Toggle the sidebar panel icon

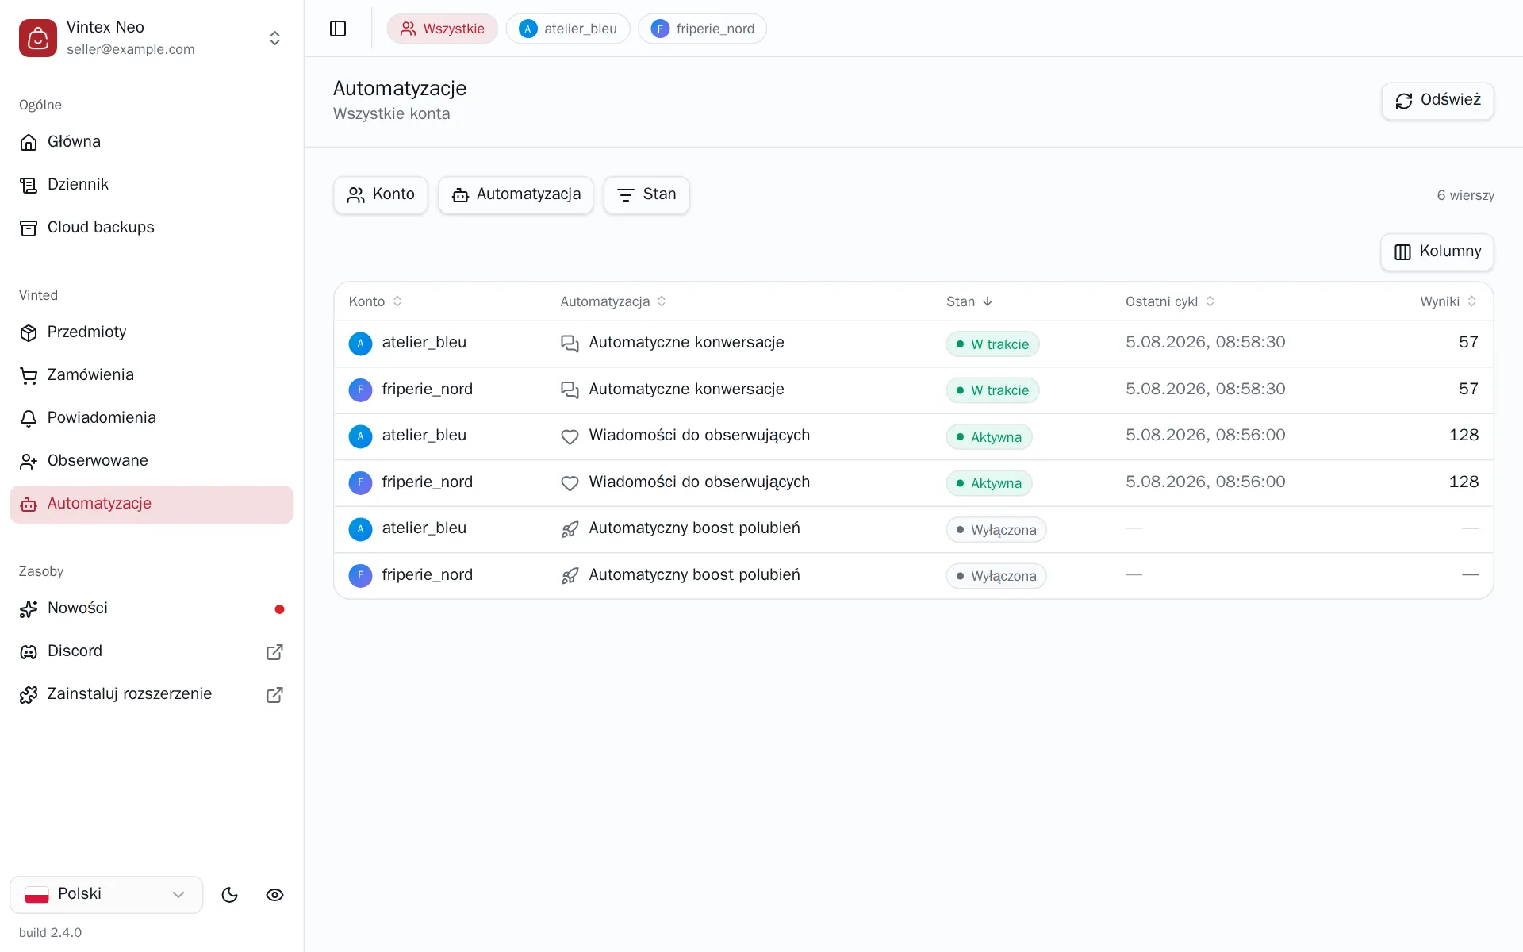tap(338, 29)
